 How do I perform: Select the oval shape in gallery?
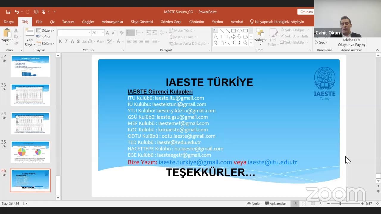click(x=239, y=31)
